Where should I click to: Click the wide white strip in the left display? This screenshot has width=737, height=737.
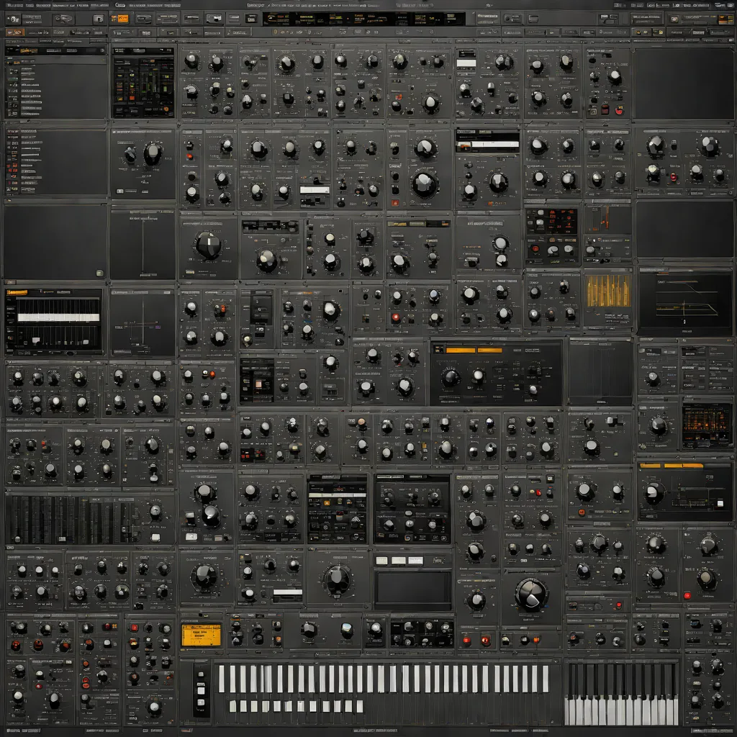[58, 317]
